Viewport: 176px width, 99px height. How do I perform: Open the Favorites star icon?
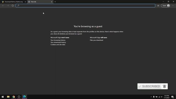[158, 5]
